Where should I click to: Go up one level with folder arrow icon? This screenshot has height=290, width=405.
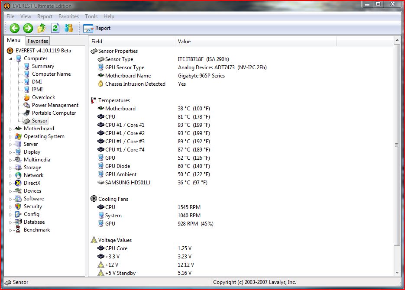42,28
